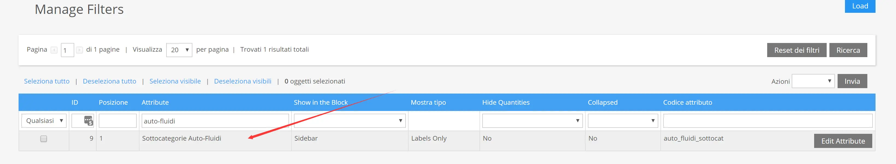896x164 pixels.
Task: Tick the checkbox for Sottocategorie Auto-Fluidi row
Action: (x=44, y=139)
